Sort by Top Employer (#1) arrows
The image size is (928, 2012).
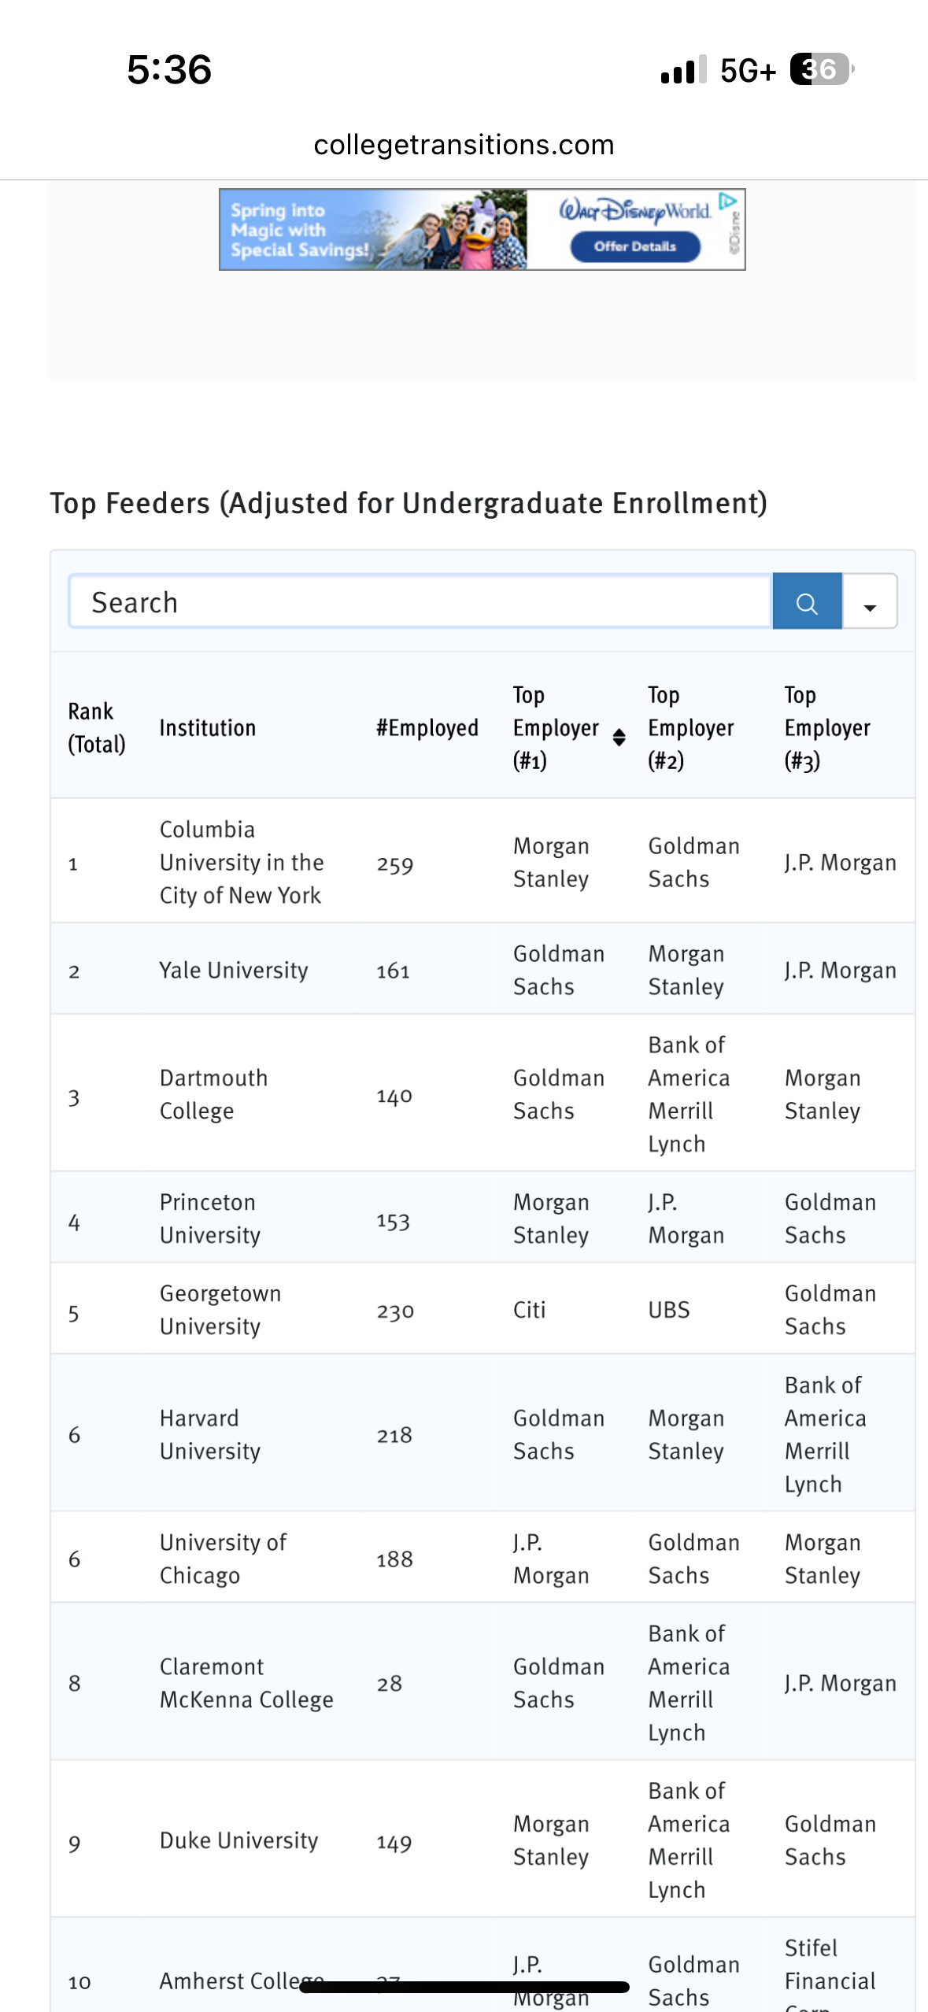619,737
